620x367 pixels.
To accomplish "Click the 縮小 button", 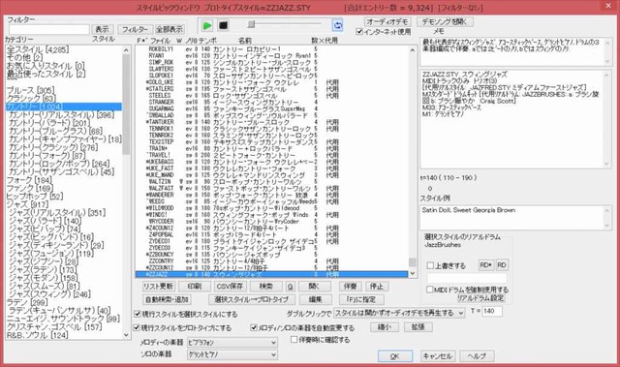I will click(x=385, y=327).
